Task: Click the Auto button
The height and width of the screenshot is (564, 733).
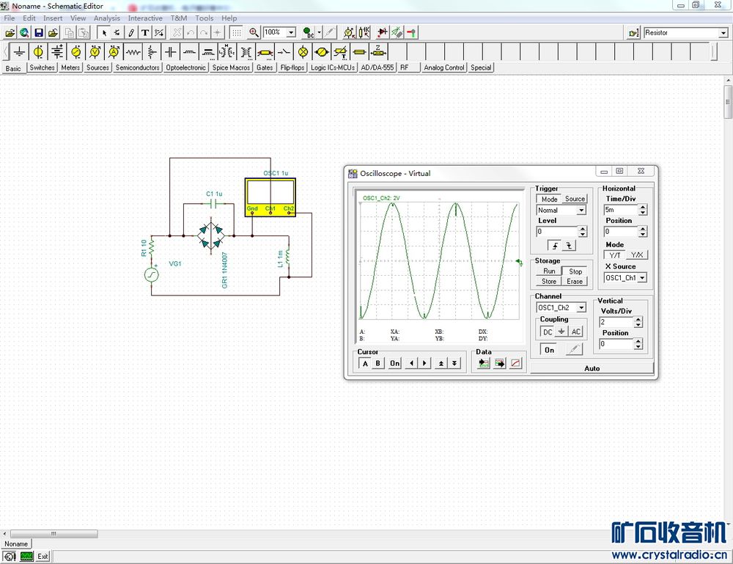Action: coord(592,368)
